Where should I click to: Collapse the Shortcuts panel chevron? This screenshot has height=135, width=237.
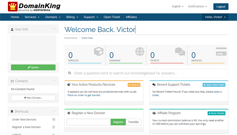tap(54, 111)
